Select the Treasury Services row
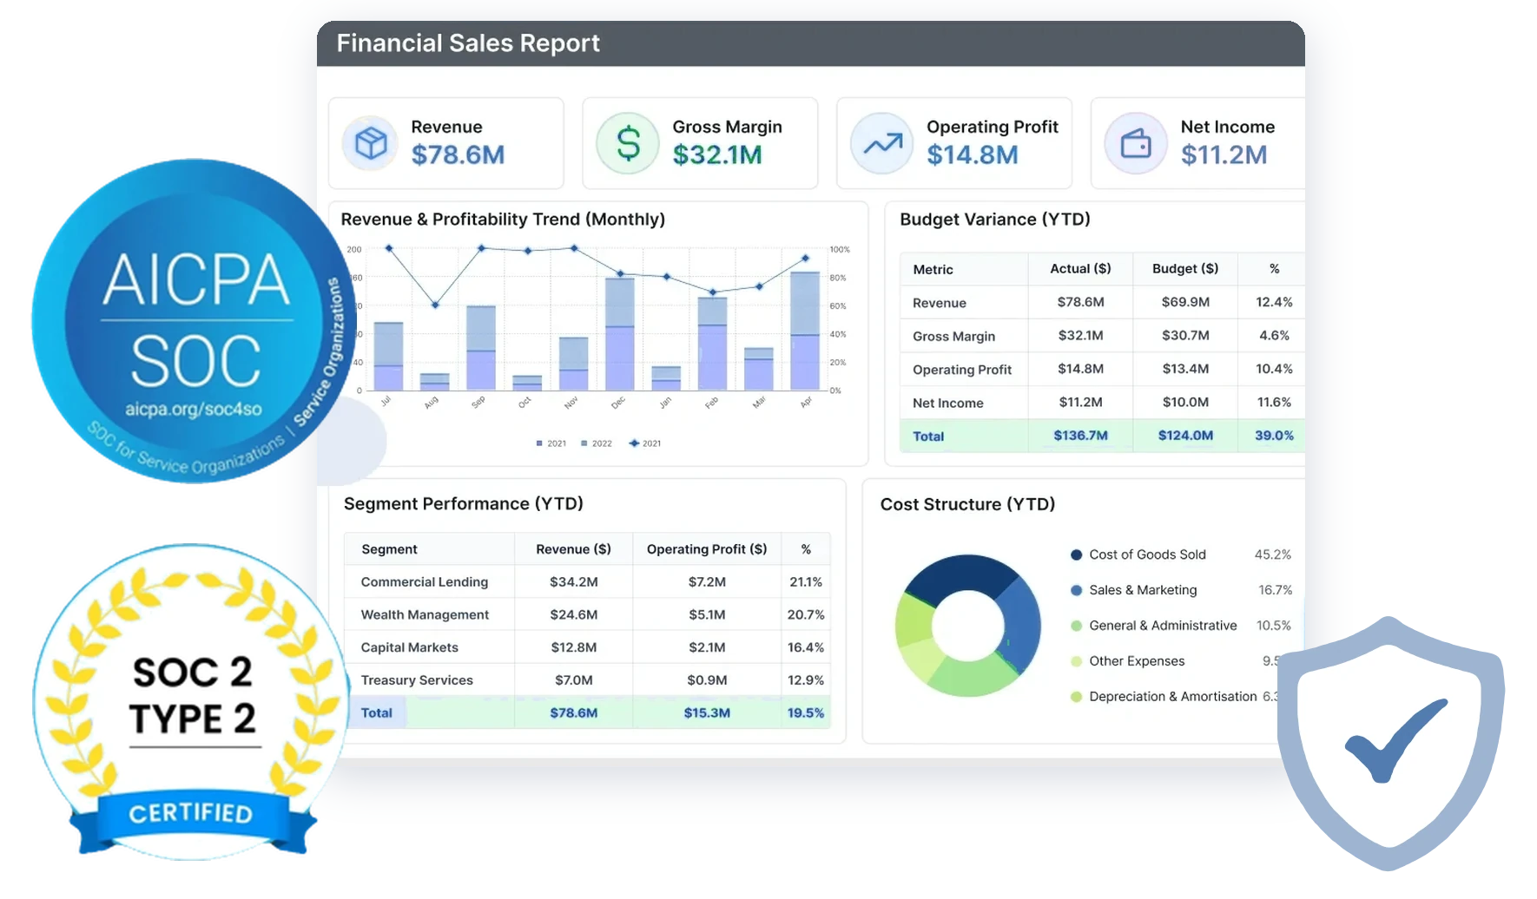Viewport: 1537px width, 899px height. (x=587, y=680)
